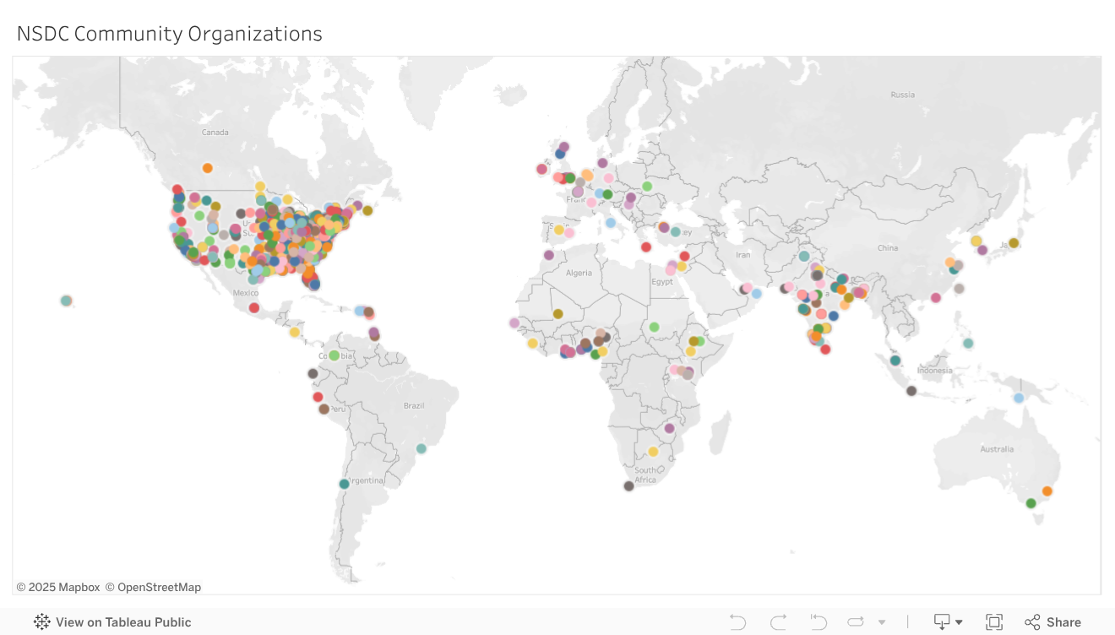Click the teal dot near Argentina
1115x635 pixels.
[344, 484]
